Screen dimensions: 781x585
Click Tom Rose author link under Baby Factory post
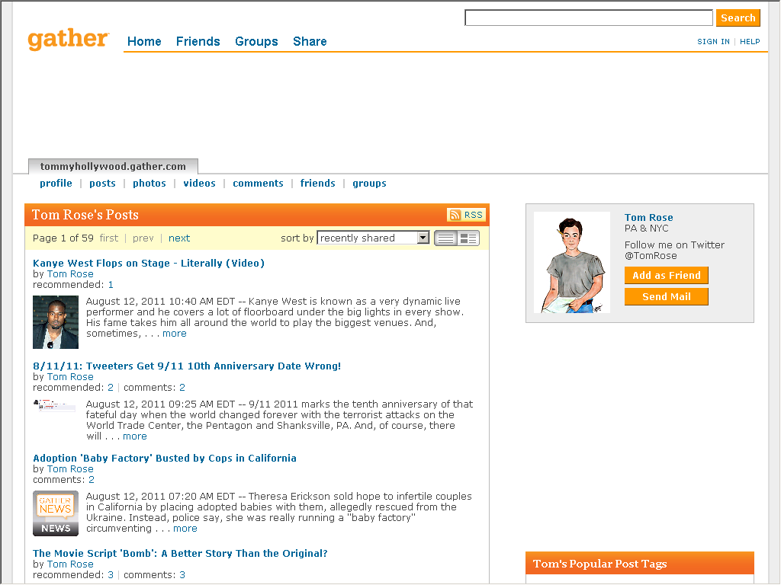click(x=70, y=469)
